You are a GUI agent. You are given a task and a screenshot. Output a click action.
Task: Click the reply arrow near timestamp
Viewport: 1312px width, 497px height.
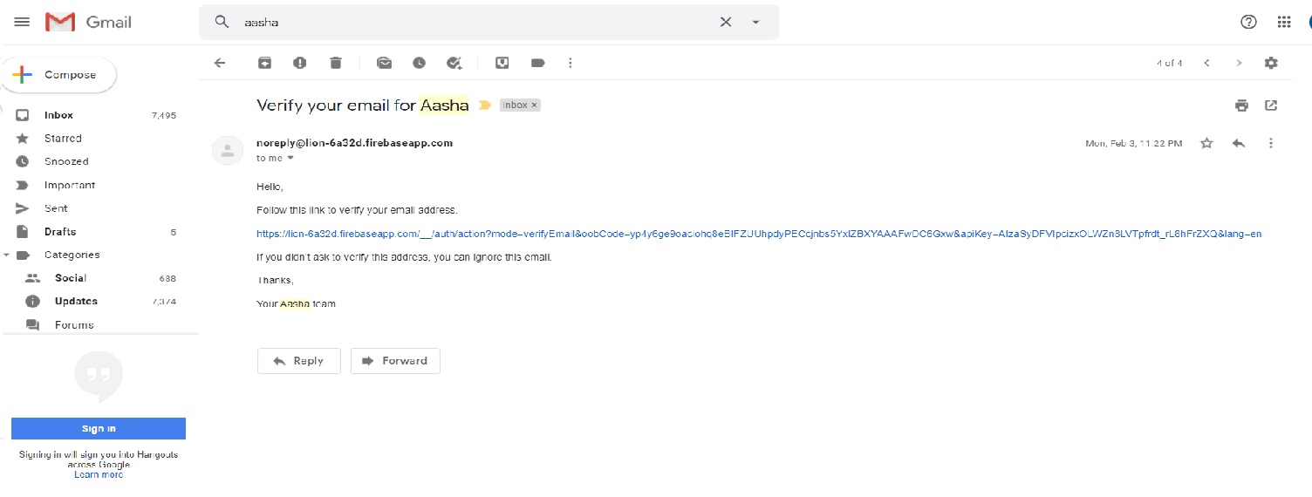coord(1239,143)
